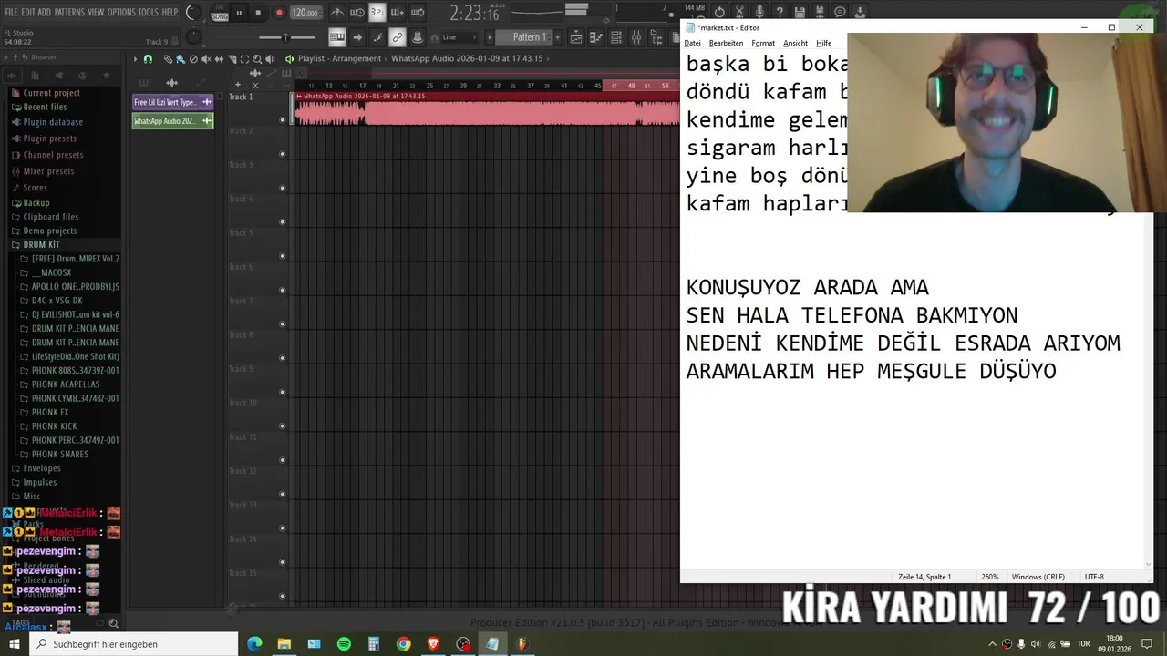Image resolution: width=1167 pixels, height=656 pixels.
Task: Open the FILE menu in FL Studio
Action: coord(11,13)
